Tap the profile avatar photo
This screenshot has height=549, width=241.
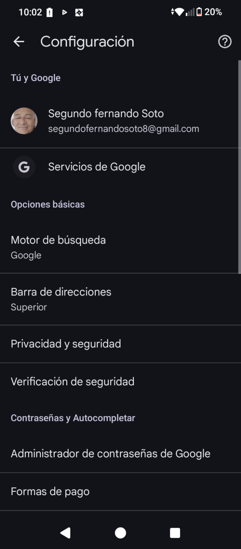pyautogui.click(x=24, y=121)
